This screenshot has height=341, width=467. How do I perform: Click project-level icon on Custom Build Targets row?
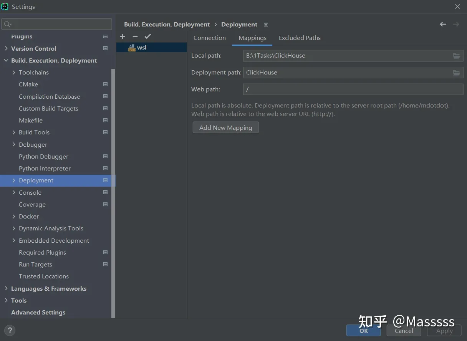tap(106, 108)
